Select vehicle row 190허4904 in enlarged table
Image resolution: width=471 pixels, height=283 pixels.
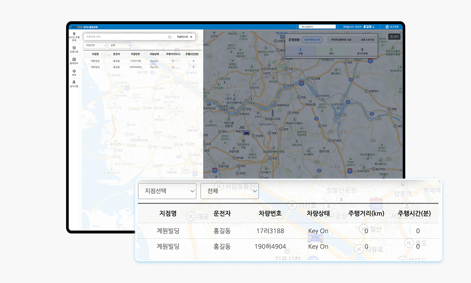pyautogui.click(x=270, y=247)
